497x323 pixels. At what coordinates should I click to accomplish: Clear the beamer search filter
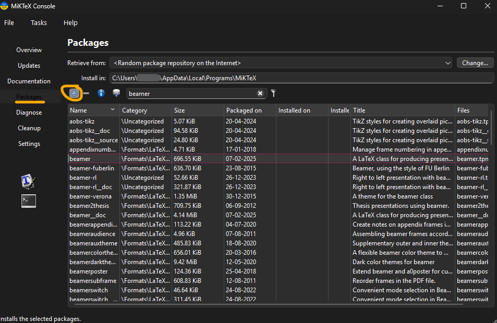coord(260,93)
